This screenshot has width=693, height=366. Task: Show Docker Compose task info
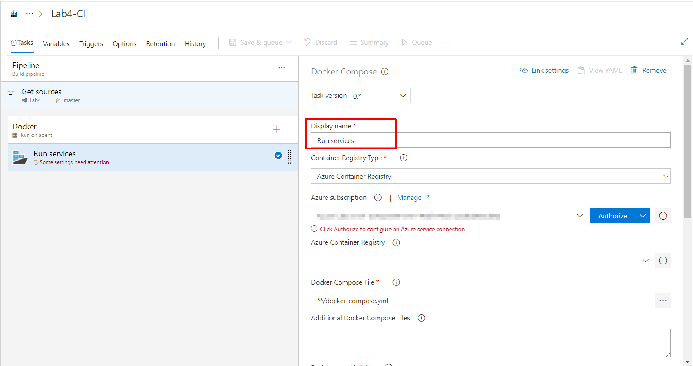pos(385,72)
